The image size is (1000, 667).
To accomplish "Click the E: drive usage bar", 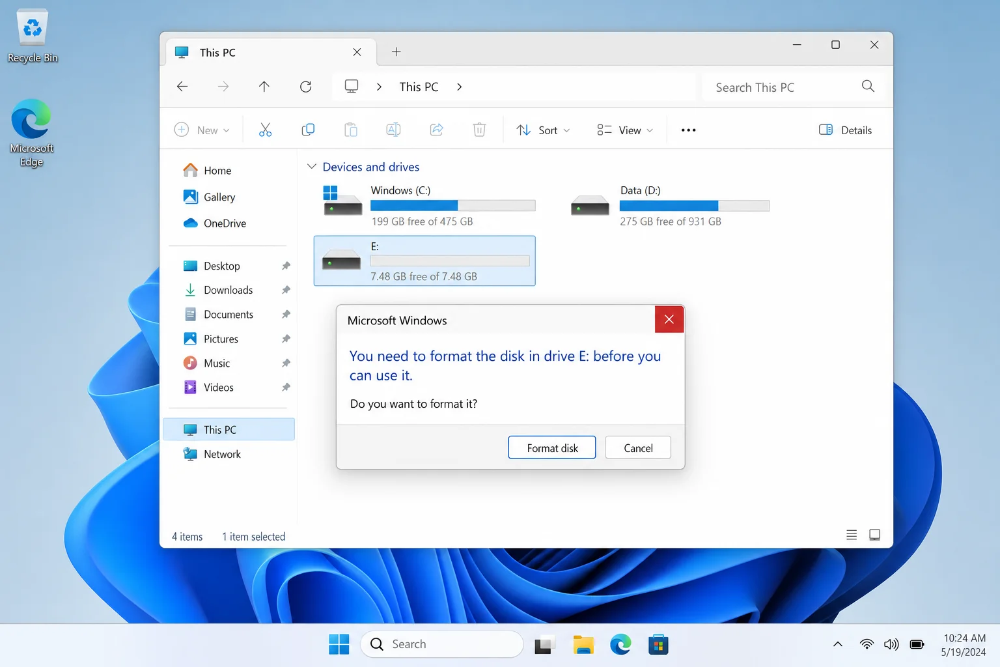I will 450,261.
